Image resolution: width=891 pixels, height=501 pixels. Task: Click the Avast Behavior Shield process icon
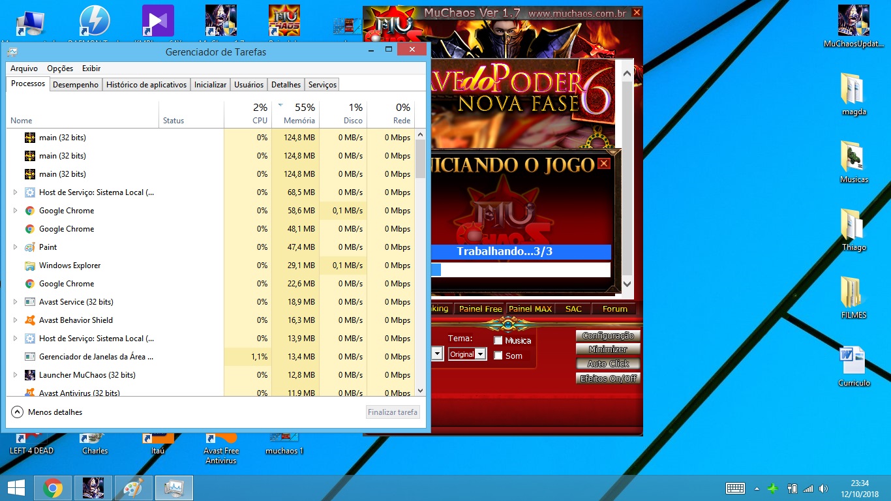point(30,320)
